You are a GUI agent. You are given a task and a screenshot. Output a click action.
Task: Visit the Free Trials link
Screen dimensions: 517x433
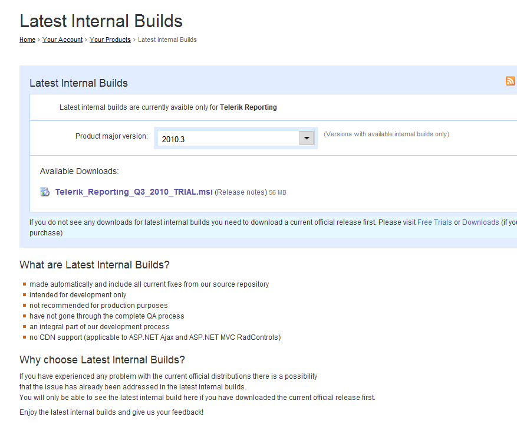click(434, 222)
